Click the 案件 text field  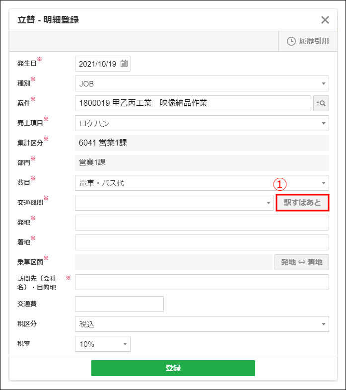(193, 103)
